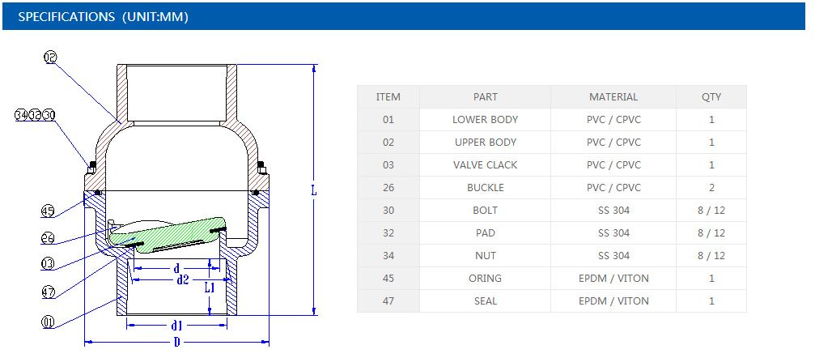Select the LOWER BODY part cell
815x358 pixels.
(485, 120)
